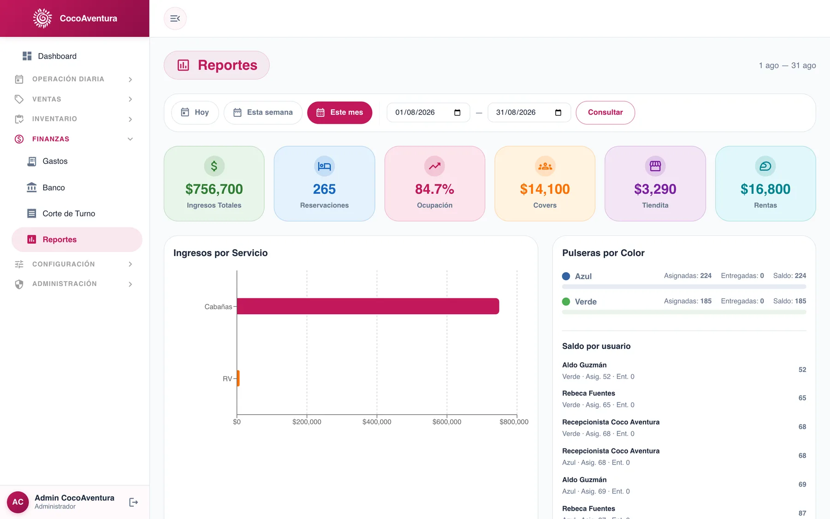Click the trending arrow icon on Ocupación card
The width and height of the screenshot is (830, 519).
[x=435, y=166]
